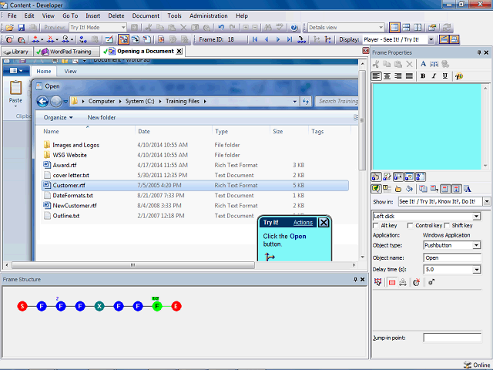The image size is (493, 370).
Task: Open the Delay time dropdown
Action: point(477,270)
